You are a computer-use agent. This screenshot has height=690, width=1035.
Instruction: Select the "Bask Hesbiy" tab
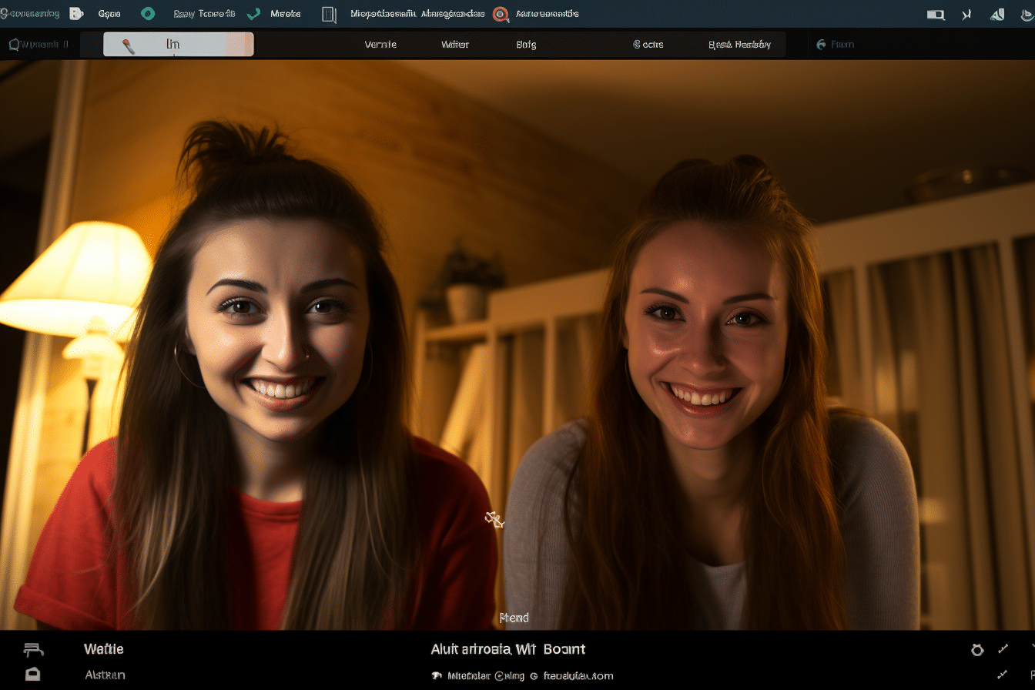pyautogui.click(x=739, y=45)
